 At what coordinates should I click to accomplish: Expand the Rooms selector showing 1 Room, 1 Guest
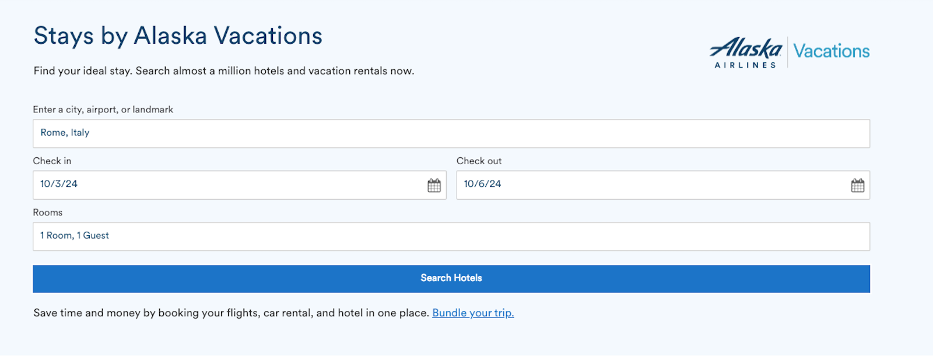451,236
